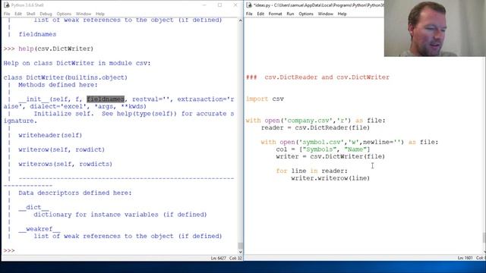Click 'writerows(self, rowdicts)' in shell output

point(65,164)
